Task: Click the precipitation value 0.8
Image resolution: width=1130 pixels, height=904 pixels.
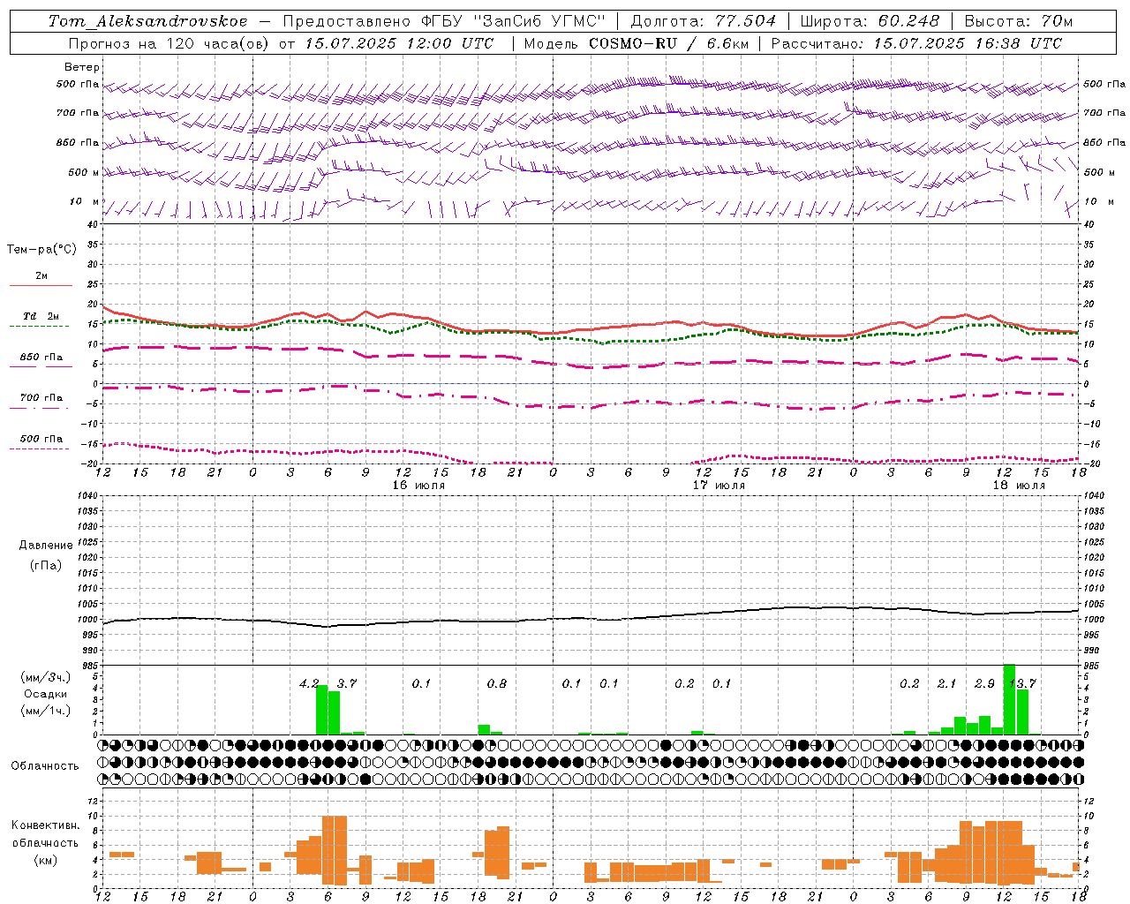Action: 497,684
